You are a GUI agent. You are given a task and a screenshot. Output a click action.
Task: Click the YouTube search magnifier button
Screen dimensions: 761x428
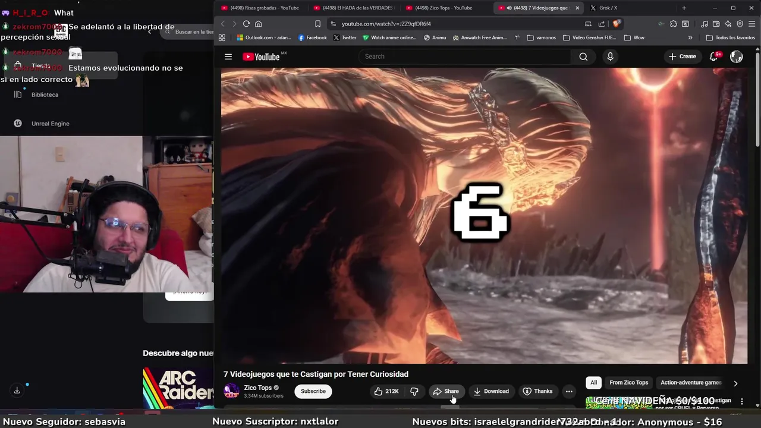pyautogui.click(x=583, y=56)
